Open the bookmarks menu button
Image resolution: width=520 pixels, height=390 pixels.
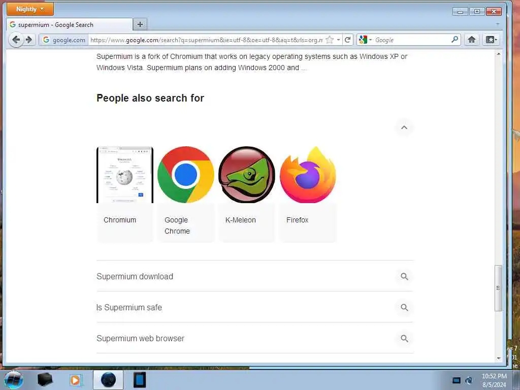pos(491,40)
